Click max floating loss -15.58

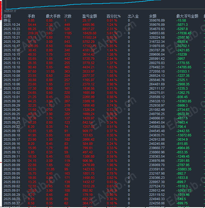pos(181,21)
